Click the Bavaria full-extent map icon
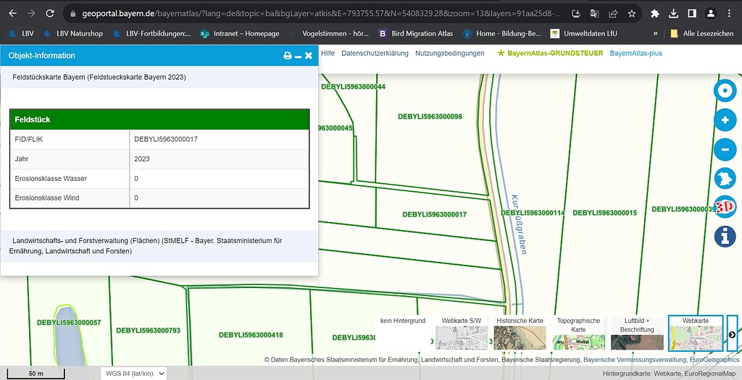 (725, 178)
